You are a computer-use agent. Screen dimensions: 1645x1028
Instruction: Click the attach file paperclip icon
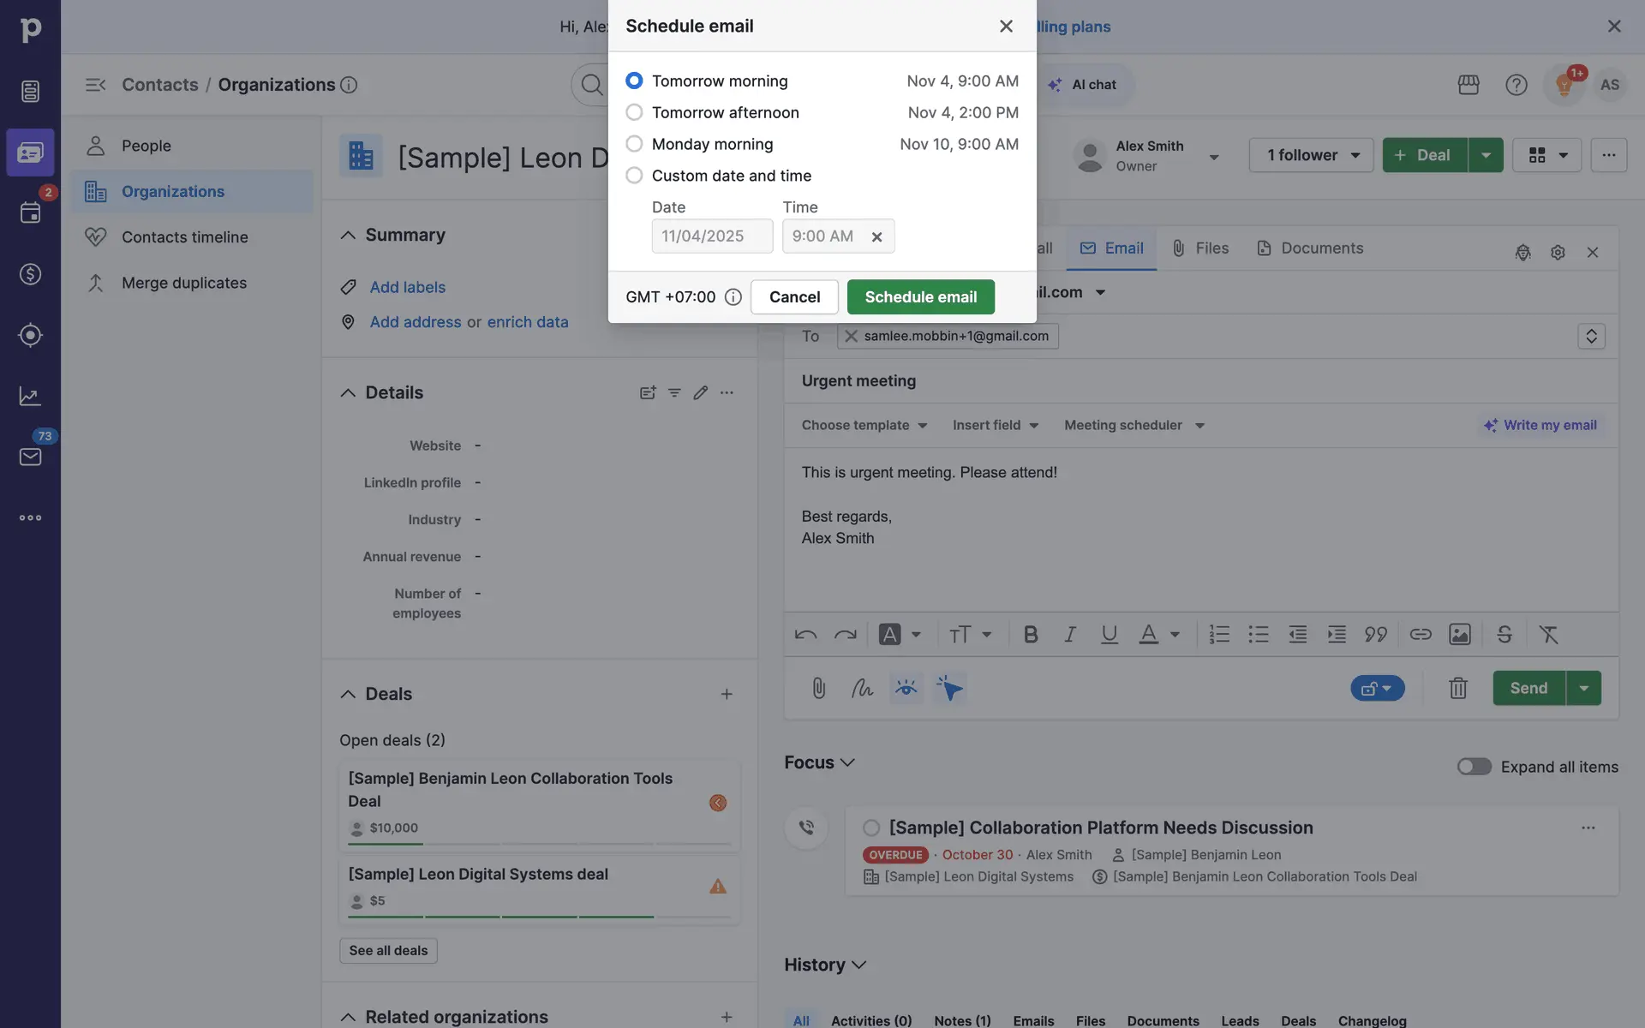tap(818, 688)
